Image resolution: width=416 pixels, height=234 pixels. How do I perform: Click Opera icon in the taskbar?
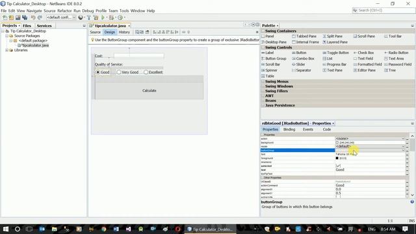[177, 229]
